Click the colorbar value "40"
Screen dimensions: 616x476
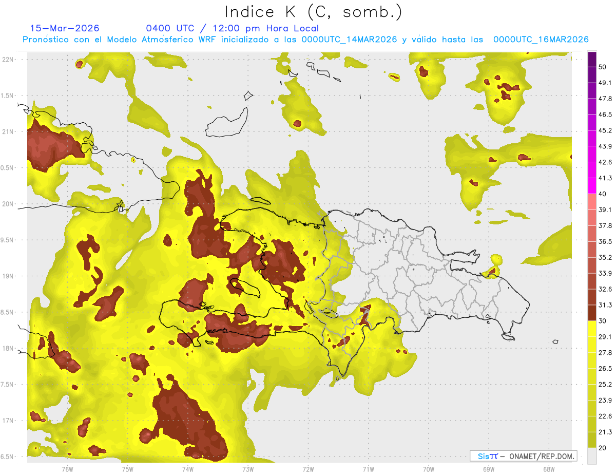[603, 194]
